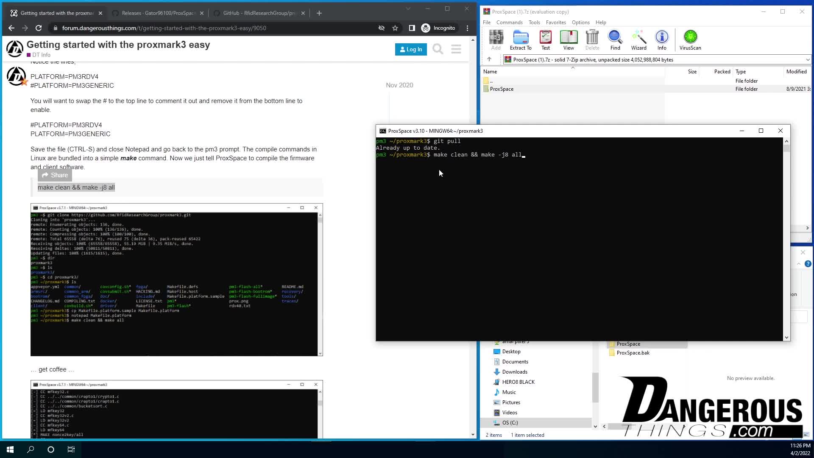
Task: Click the Log In button on forum
Action: tap(411, 49)
